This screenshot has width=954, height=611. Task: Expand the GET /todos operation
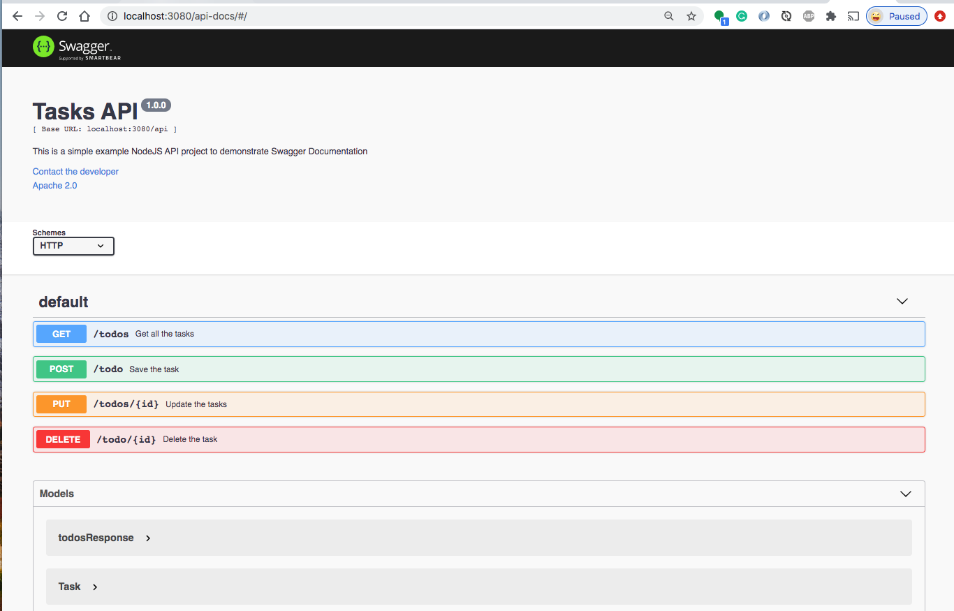[479, 334]
